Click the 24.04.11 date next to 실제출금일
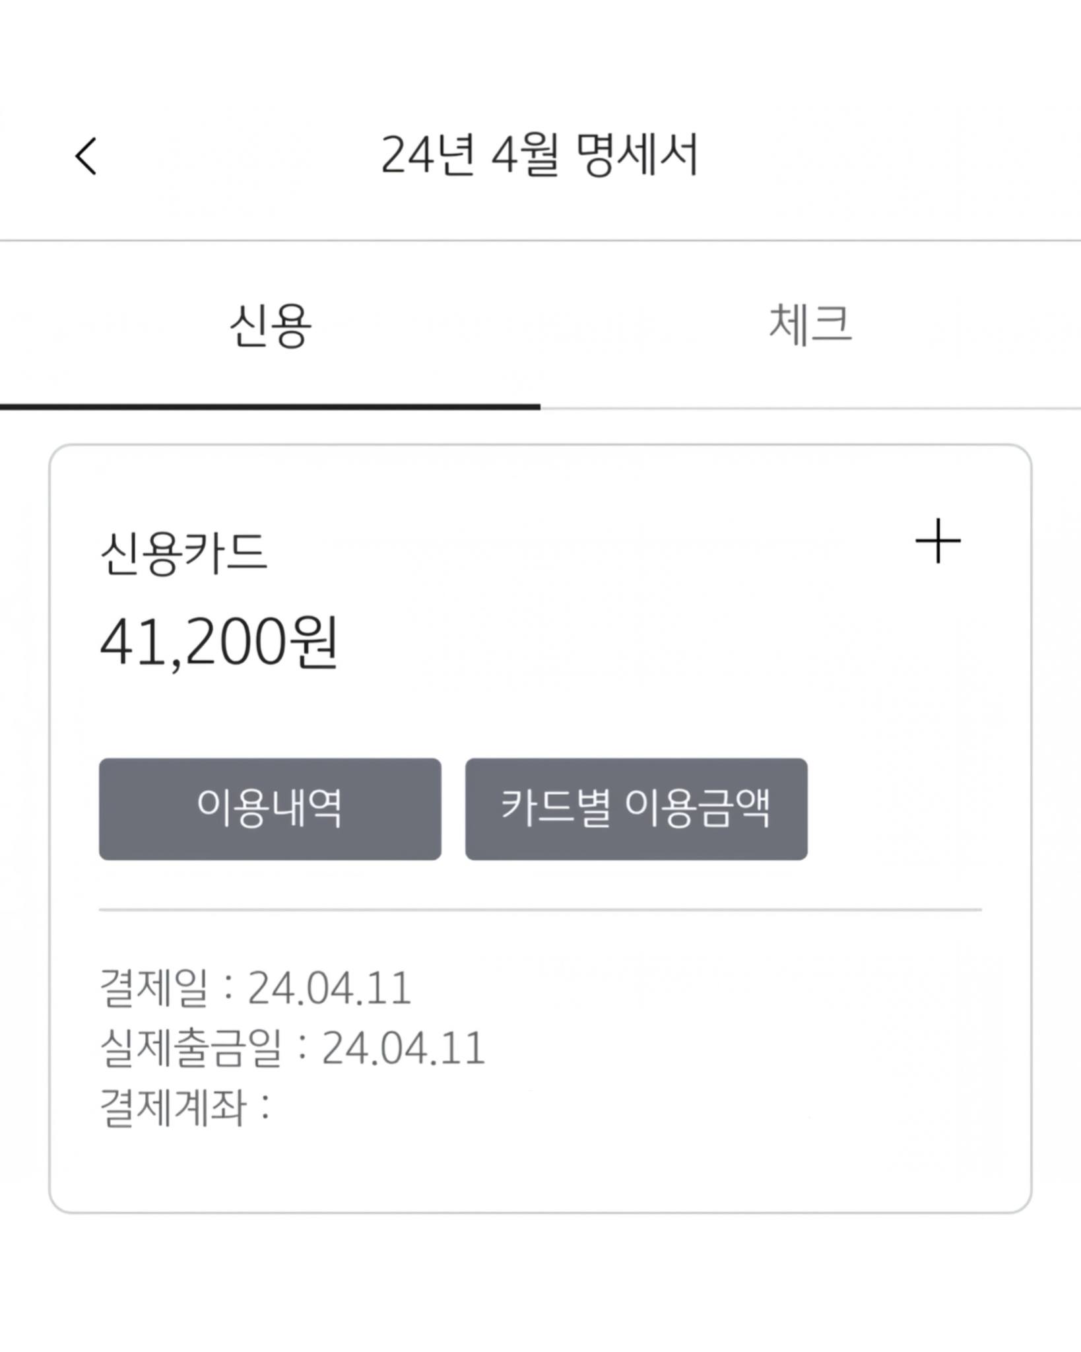Viewport: 1081px width, 1352px height. [x=403, y=1048]
